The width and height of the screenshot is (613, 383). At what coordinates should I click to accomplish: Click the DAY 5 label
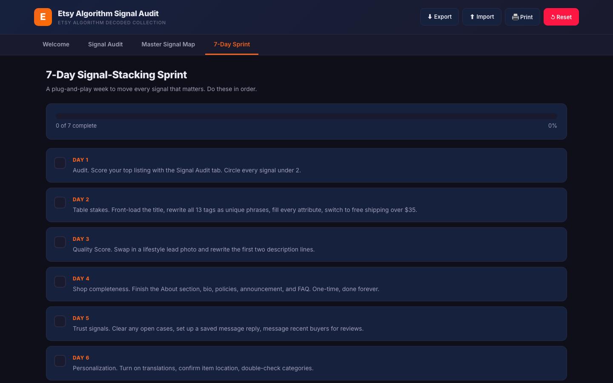(x=81, y=318)
